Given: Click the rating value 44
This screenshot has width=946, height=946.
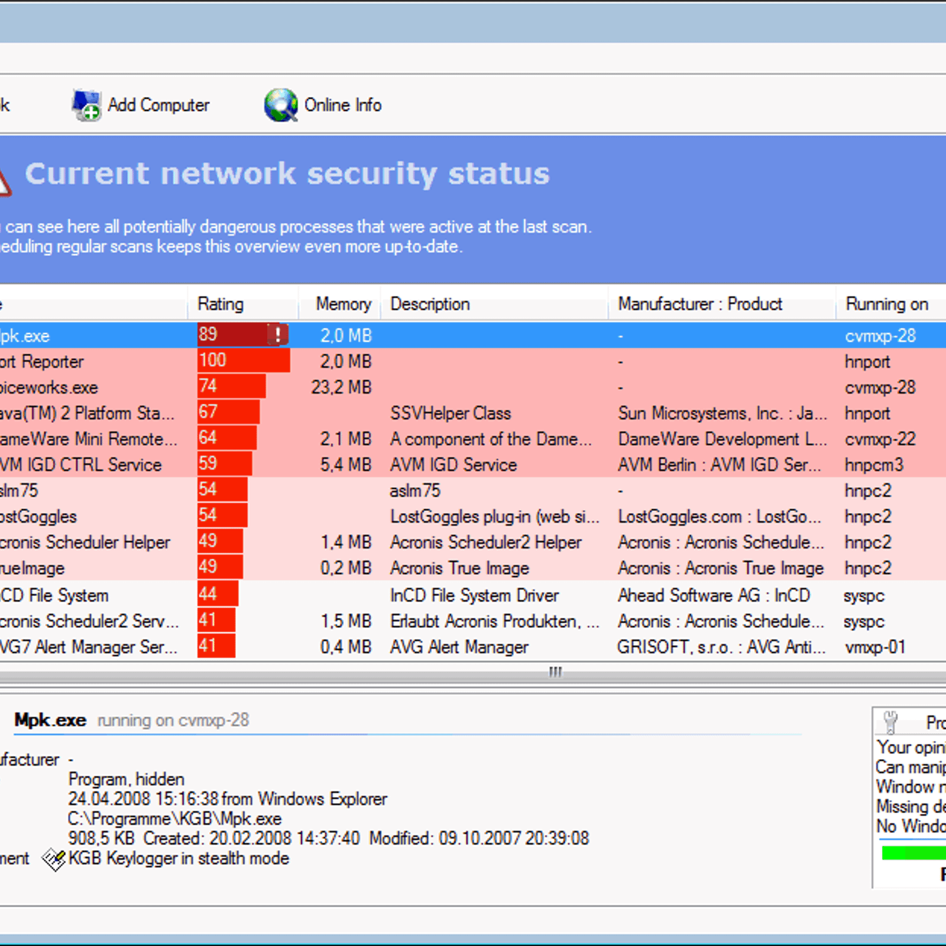Looking at the screenshot, I should (208, 594).
